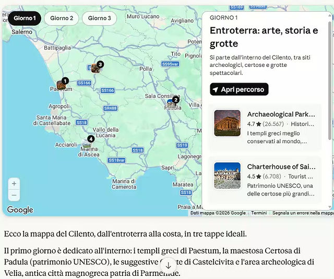Switch to the Giorno 3 tab
Screen dimensions: 334x279
coord(100,18)
